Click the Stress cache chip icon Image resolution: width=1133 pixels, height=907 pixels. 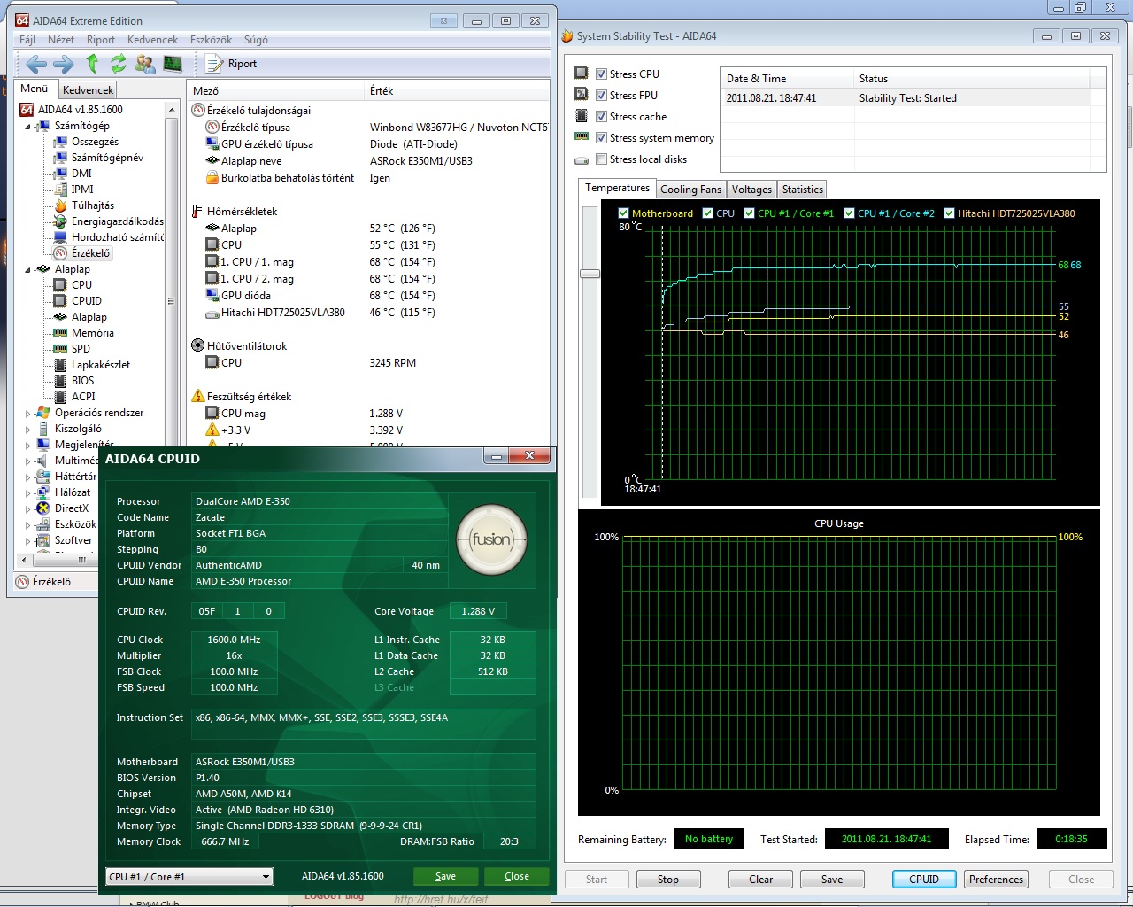click(582, 116)
